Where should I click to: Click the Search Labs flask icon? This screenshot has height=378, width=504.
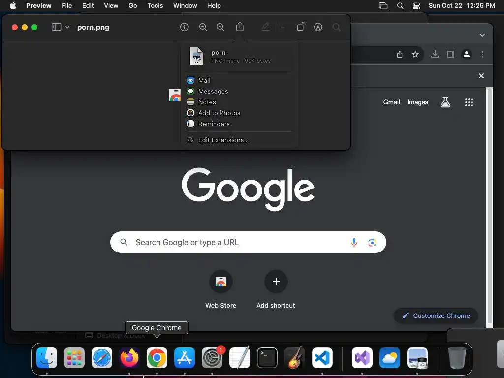[445, 102]
